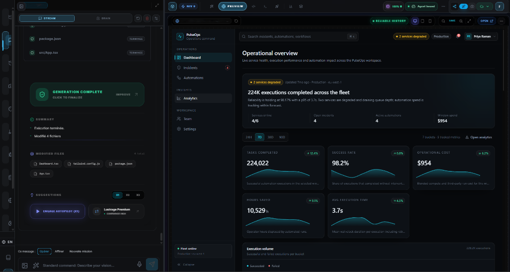The height and width of the screenshot is (272, 510).
Task: Open the Production environment selector
Action: (441, 37)
